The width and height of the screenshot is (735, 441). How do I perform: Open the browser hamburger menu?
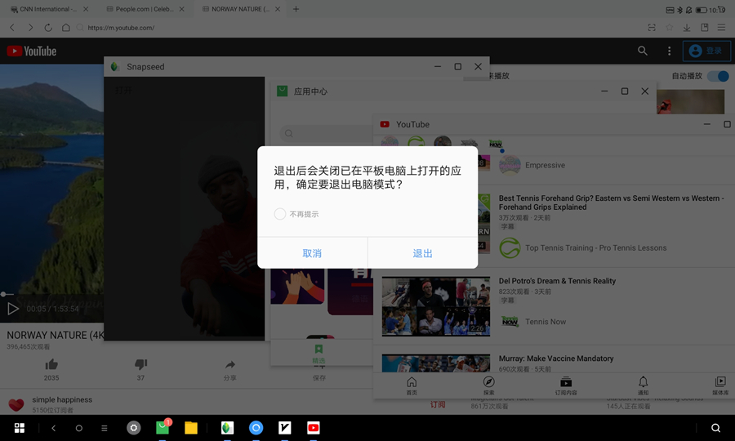[721, 28]
